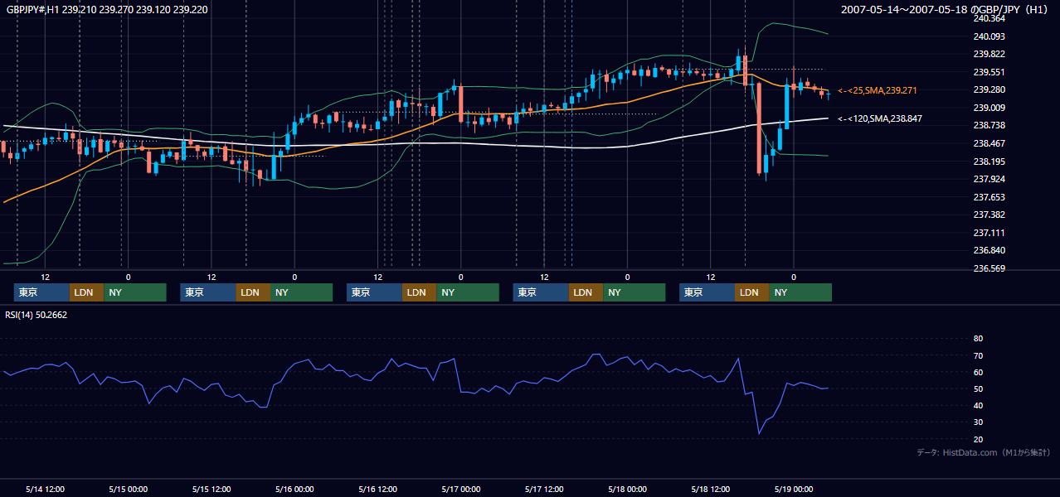Click the HistData.com data source credit
Image resolution: width=1060 pixels, height=497 pixels.
[x=984, y=452]
